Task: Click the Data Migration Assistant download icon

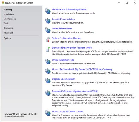Action: [x=48, y=49]
